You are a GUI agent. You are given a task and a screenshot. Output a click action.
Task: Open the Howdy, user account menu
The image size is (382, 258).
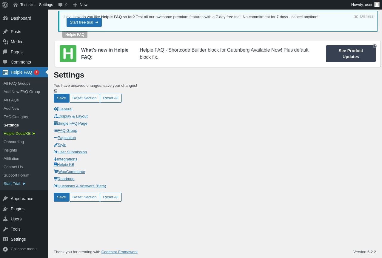click(365, 5)
